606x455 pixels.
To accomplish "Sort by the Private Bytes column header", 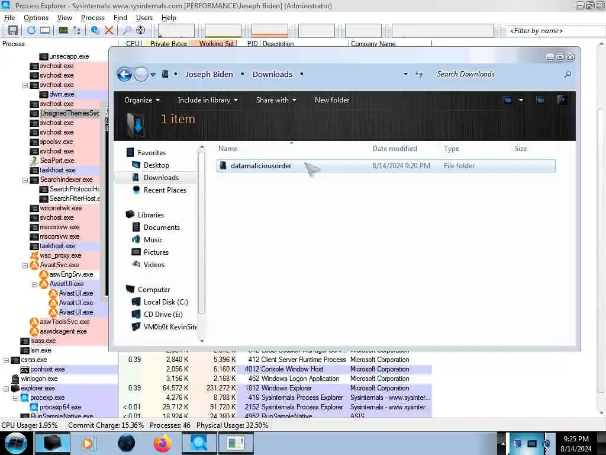I will 169,44.
